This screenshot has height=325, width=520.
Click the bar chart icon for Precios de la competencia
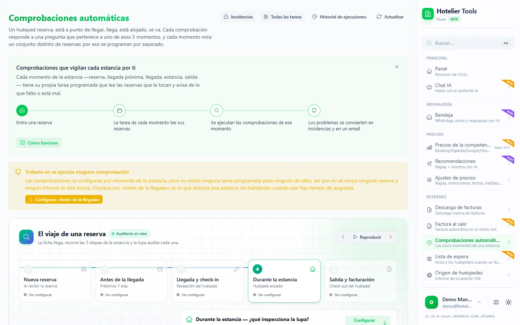point(429,147)
